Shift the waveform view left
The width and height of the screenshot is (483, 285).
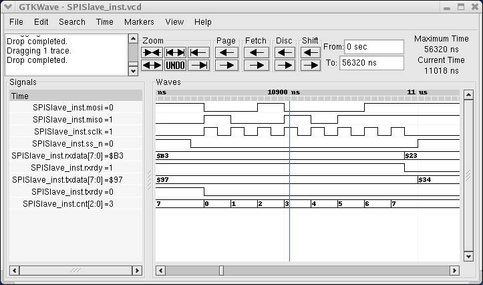[310, 52]
